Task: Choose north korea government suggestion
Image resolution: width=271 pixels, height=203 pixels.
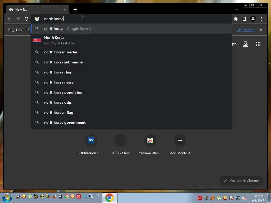Action: 131,122
